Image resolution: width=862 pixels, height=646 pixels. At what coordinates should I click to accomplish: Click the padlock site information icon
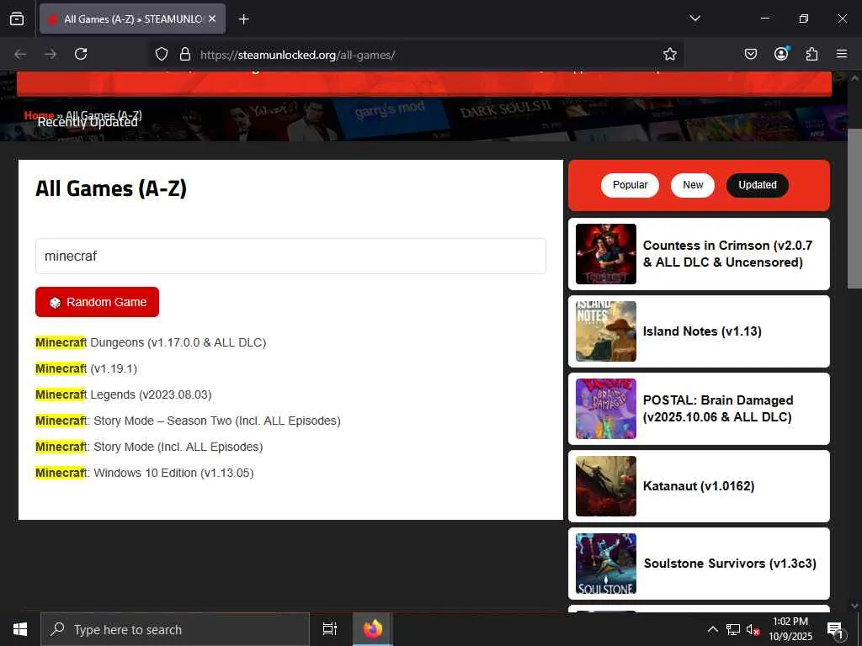coord(185,55)
